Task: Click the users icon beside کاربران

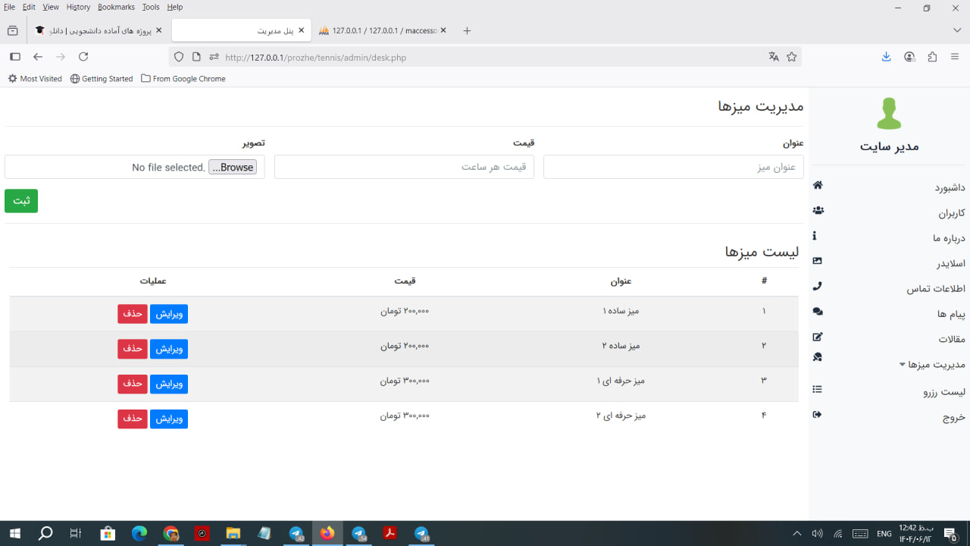Action: pos(817,211)
